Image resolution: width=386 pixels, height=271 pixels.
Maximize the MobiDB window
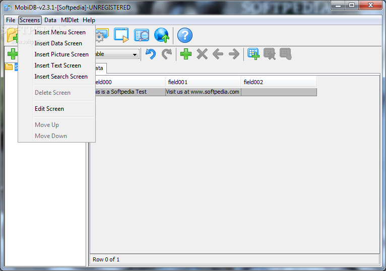click(x=352, y=6)
